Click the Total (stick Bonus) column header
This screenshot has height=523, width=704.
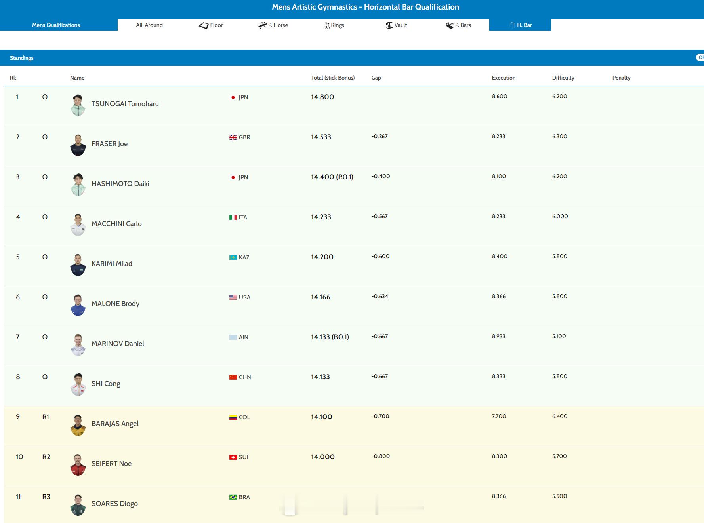tap(332, 78)
